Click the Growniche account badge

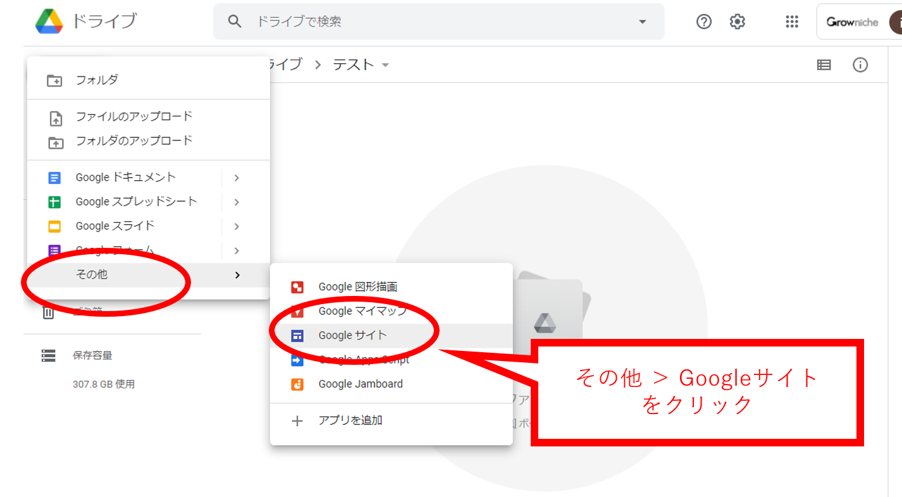pyautogui.click(x=860, y=21)
